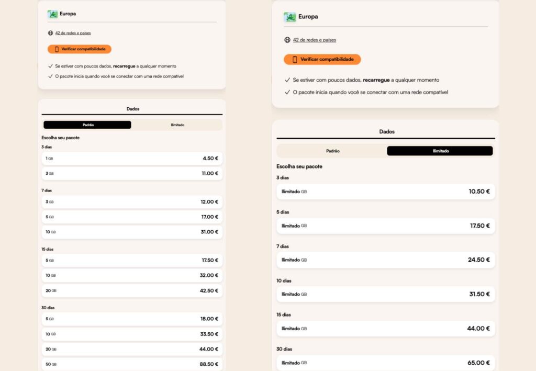Select the active Padrão toggle in left panel
Image resolution: width=536 pixels, height=371 pixels.
coord(87,125)
